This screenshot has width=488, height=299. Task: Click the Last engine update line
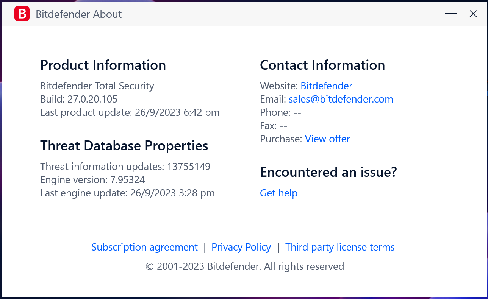point(127,193)
